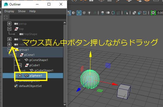This screenshot has width=163, height=107.
Task: Select the front camera icon row
Action: (x=33, y=39)
